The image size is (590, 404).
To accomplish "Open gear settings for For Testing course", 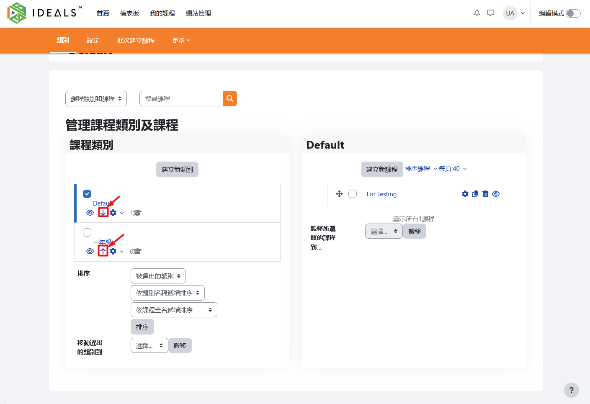I will [x=465, y=194].
